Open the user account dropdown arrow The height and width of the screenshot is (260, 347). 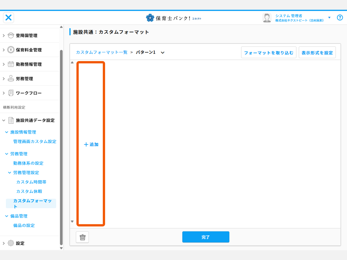(329, 18)
